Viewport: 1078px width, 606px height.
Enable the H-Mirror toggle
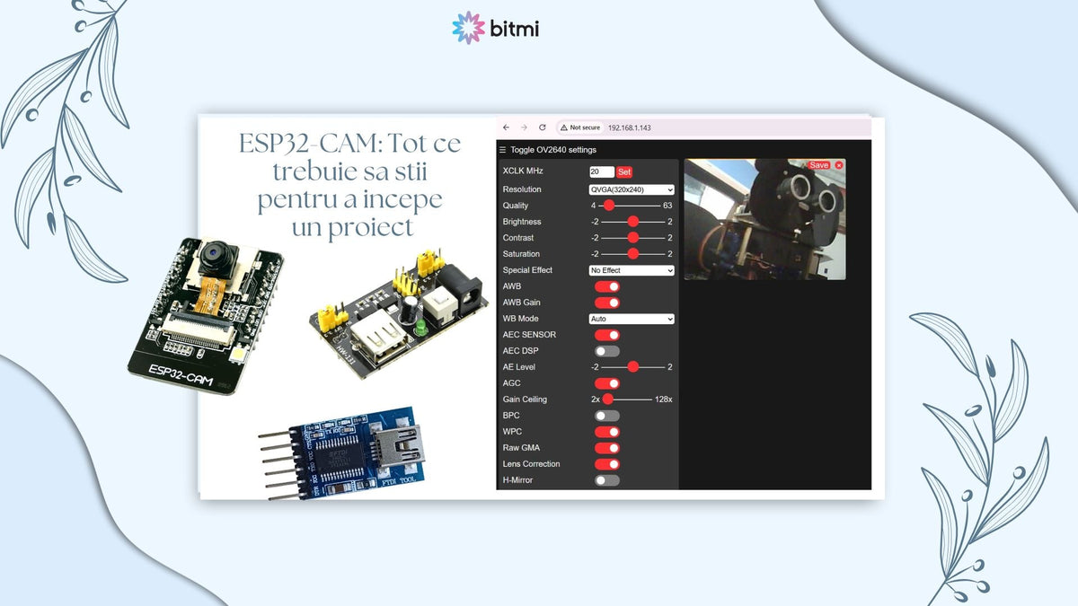607,480
